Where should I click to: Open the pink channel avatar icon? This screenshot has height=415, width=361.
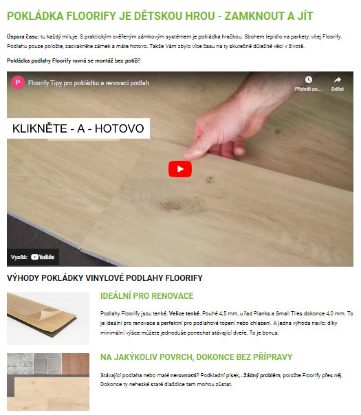point(18,82)
